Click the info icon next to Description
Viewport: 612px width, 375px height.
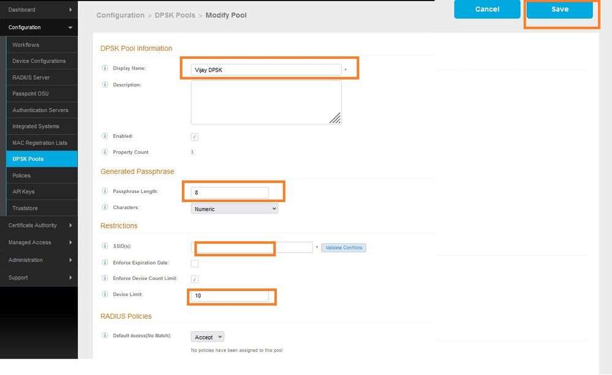[x=105, y=85]
